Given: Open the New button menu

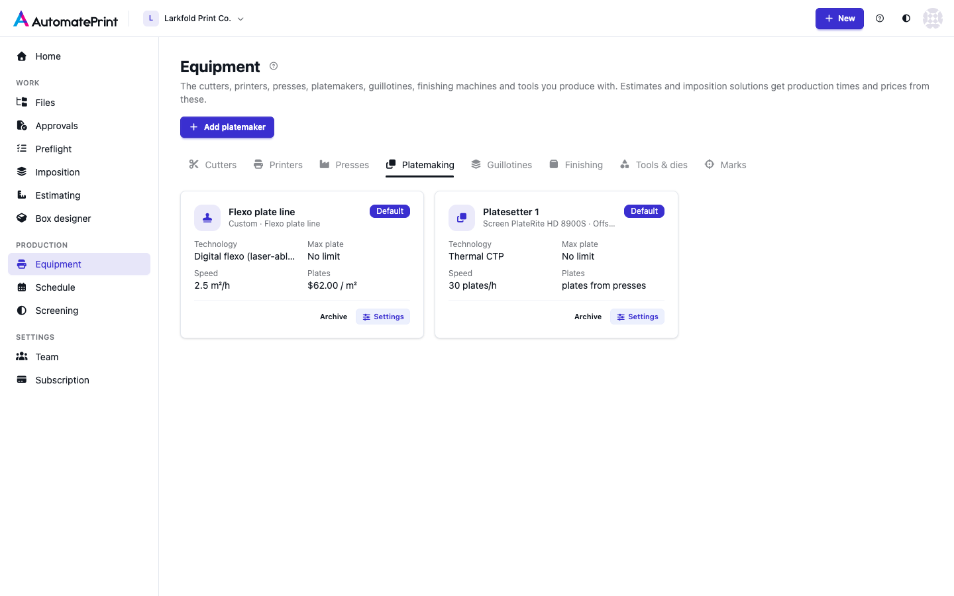Looking at the screenshot, I should 839,19.
